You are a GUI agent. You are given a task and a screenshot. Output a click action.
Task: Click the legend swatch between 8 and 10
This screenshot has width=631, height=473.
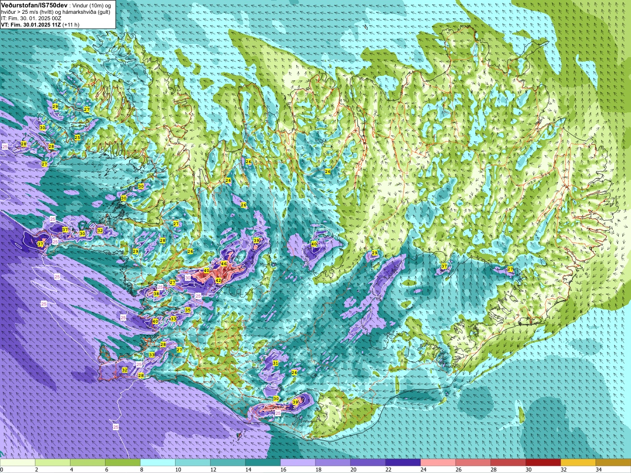[x=158, y=463]
